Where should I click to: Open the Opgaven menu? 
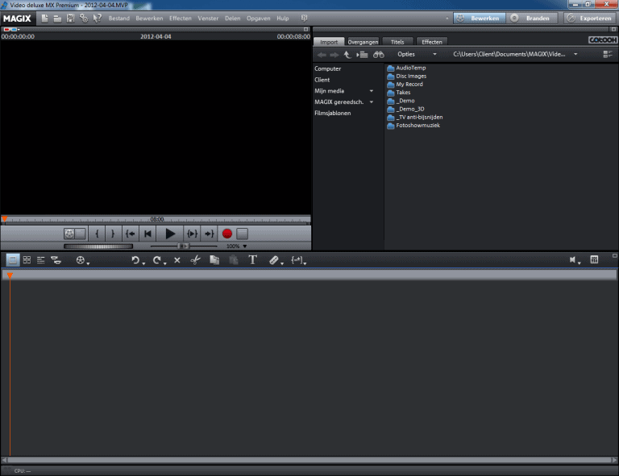click(258, 19)
